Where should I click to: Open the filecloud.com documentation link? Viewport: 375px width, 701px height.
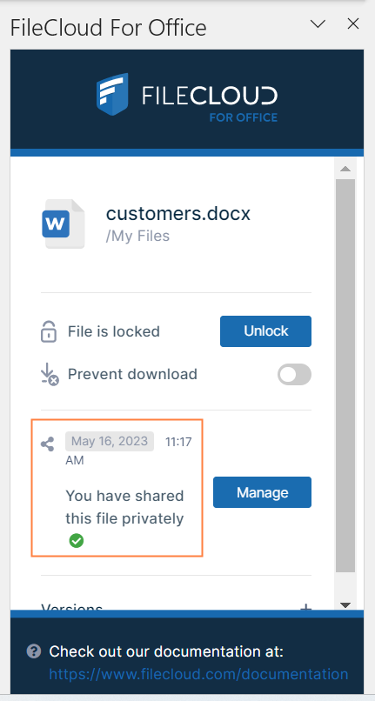[x=198, y=674]
